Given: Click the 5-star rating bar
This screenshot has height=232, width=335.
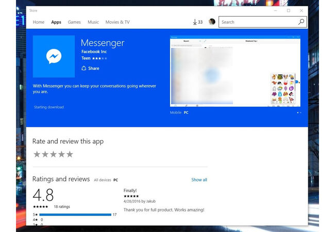Looking at the screenshot, I should tap(75, 214).
